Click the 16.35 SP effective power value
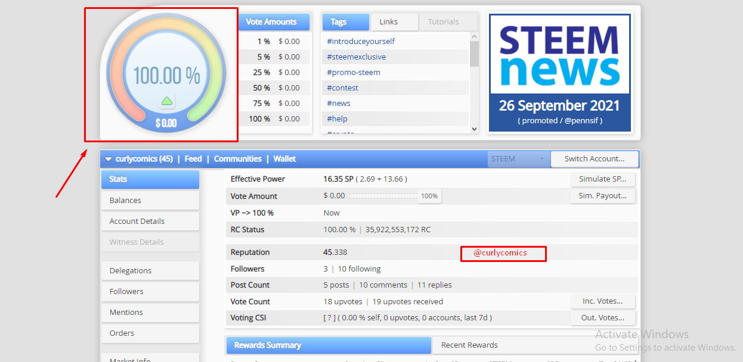 click(338, 179)
